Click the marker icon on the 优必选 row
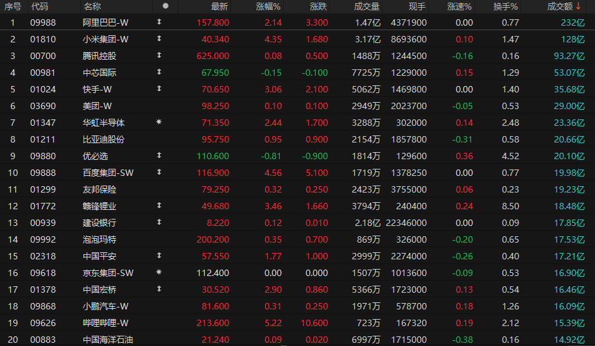Image resolution: width=595 pixels, height=346 pixels. 159,155
